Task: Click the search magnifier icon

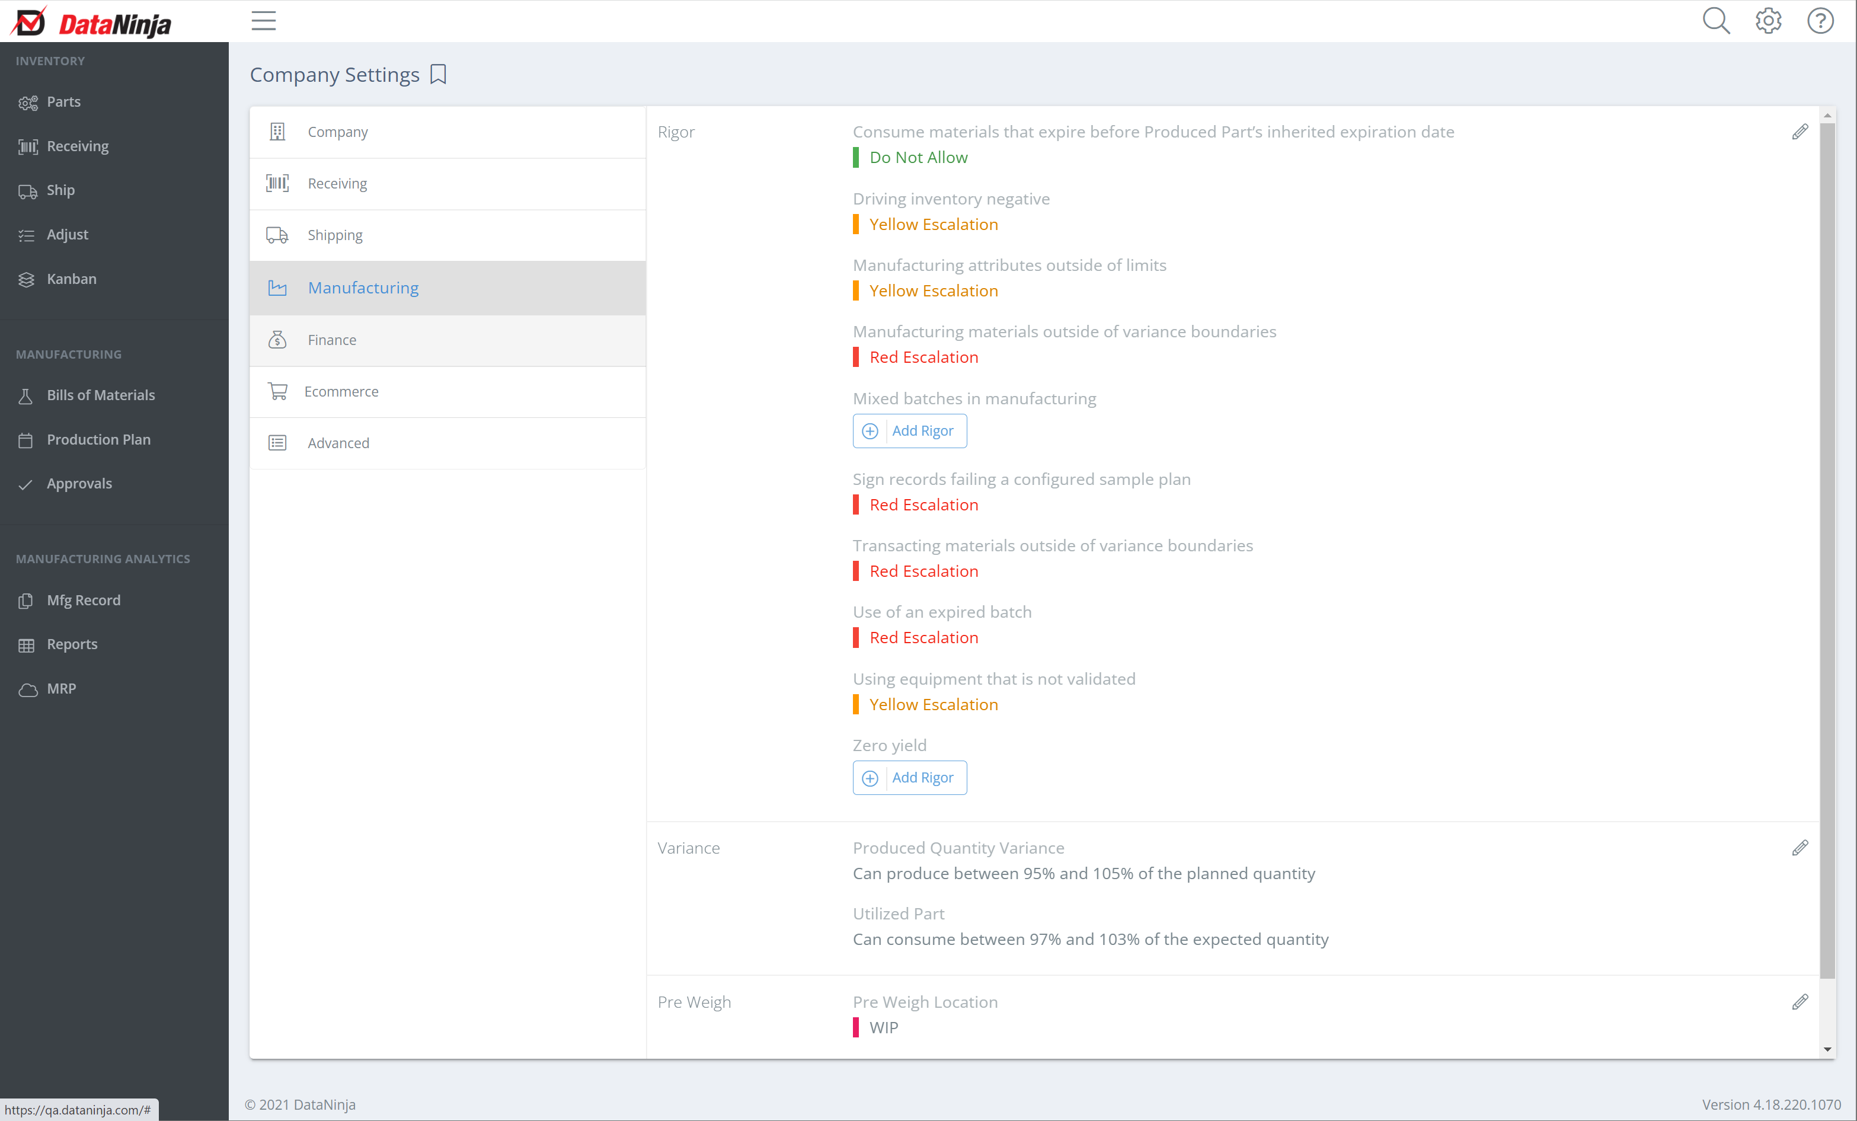Action: point(1716,20)
